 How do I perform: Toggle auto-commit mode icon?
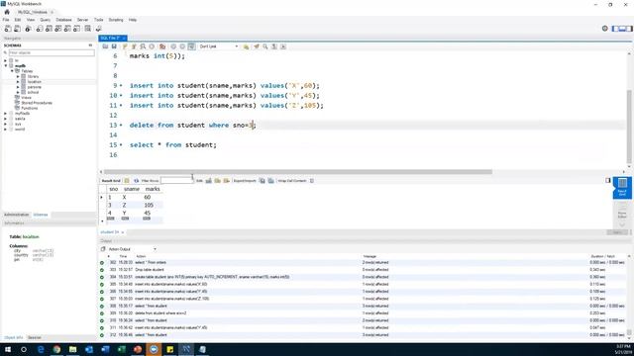[191, 46]
